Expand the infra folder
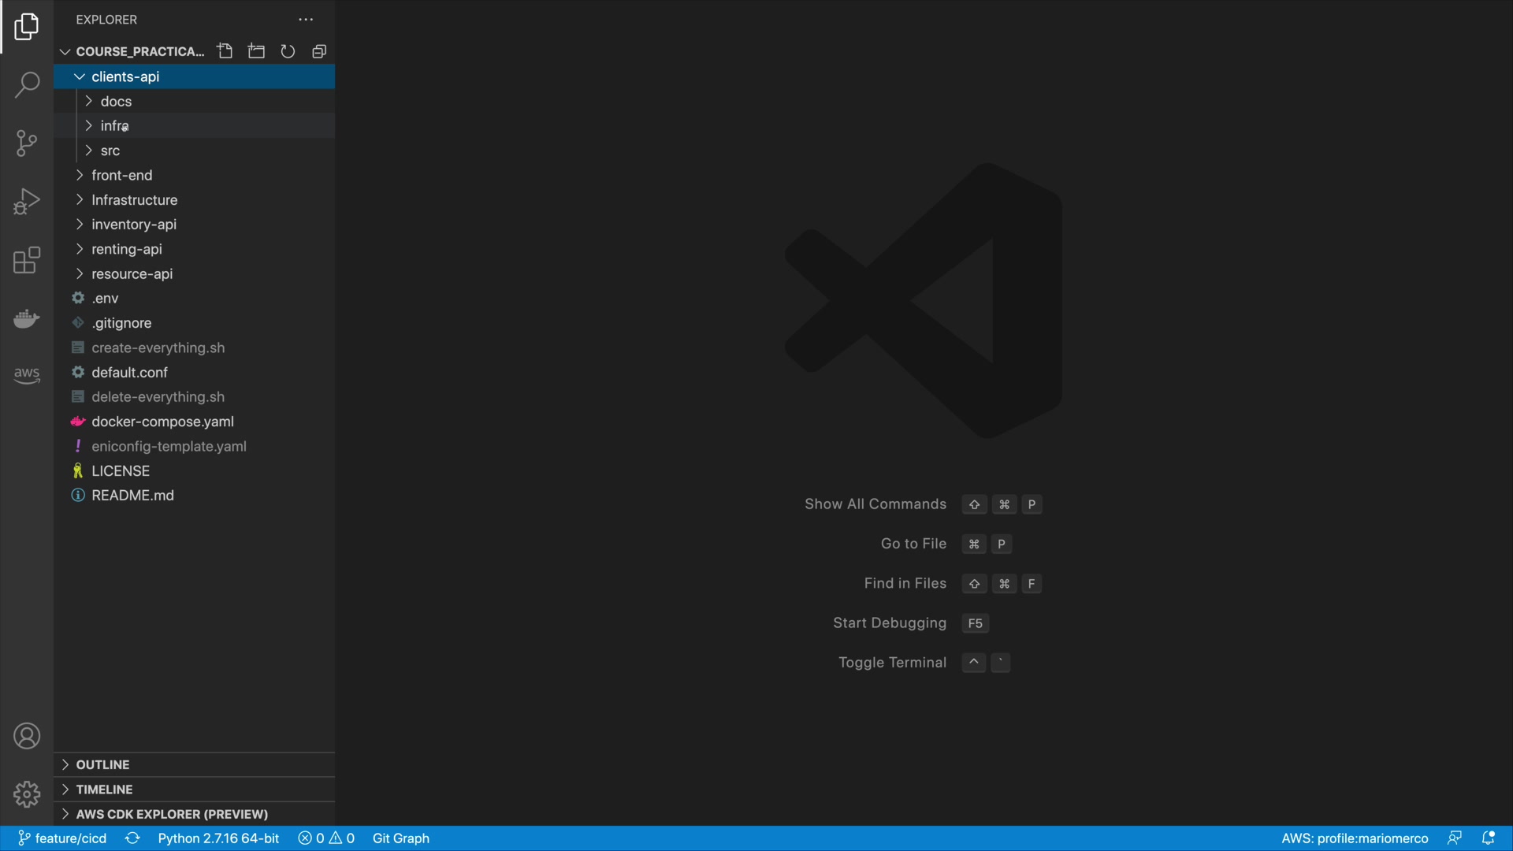The height and width of the screenshot is (851, 1513). click(x=114, y=126)
